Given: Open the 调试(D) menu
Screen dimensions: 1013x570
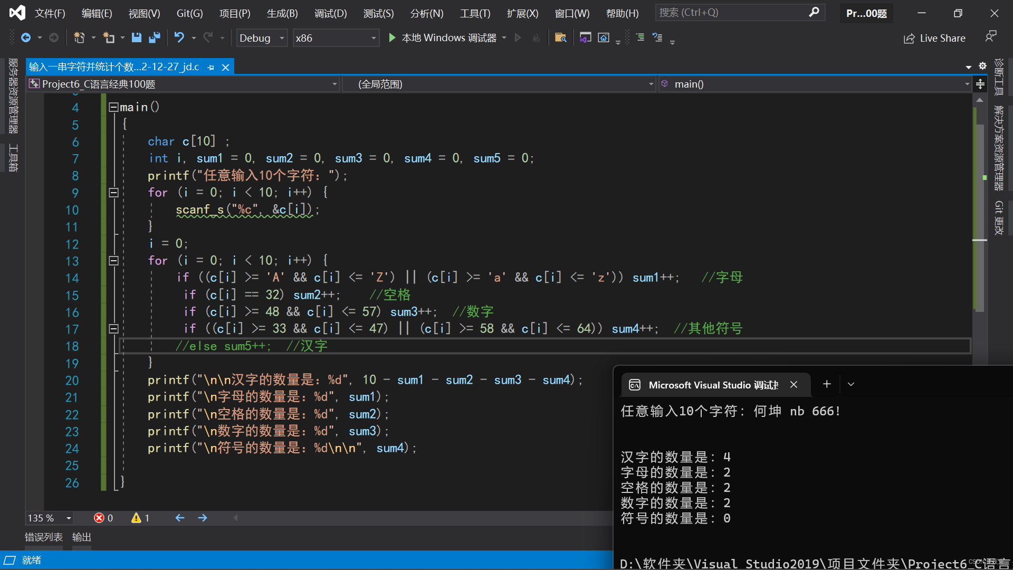Looking at the screenshot, I should coord(330,13).
